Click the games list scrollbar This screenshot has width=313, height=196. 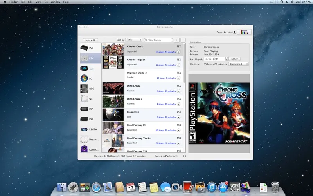184,63
